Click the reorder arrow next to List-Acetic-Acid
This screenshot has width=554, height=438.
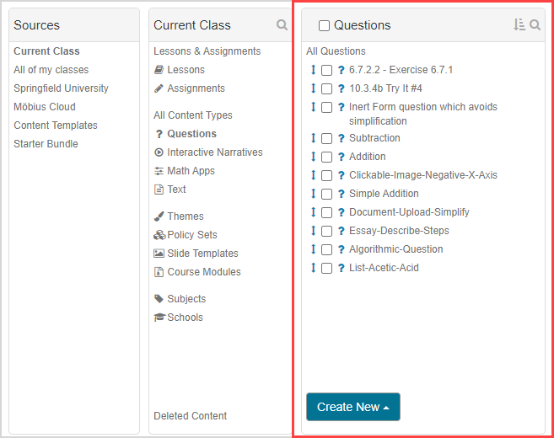(x=314, y=268)
